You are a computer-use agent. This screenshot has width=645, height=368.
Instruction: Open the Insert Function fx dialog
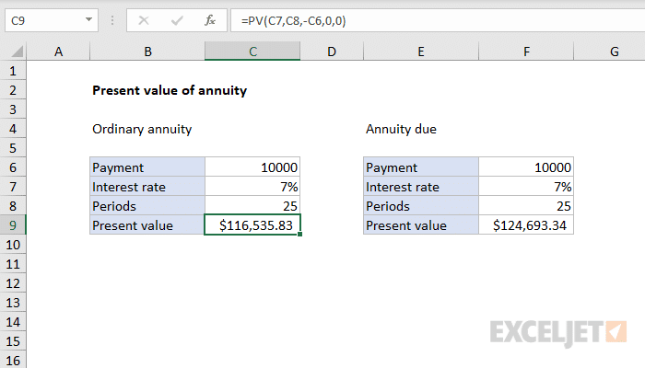210,20
